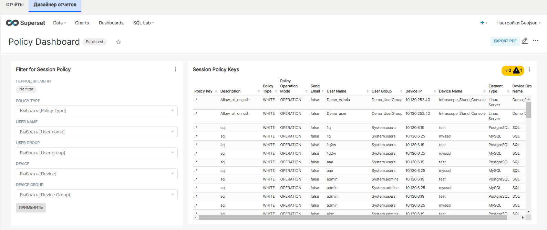
Task: Sort by Policy Type column sort icon
Action: coord(276,91)
